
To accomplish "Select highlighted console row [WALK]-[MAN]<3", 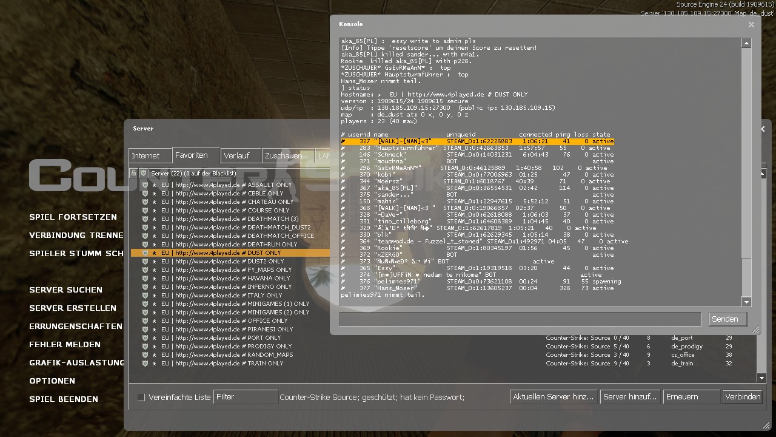I will point(478,141).
